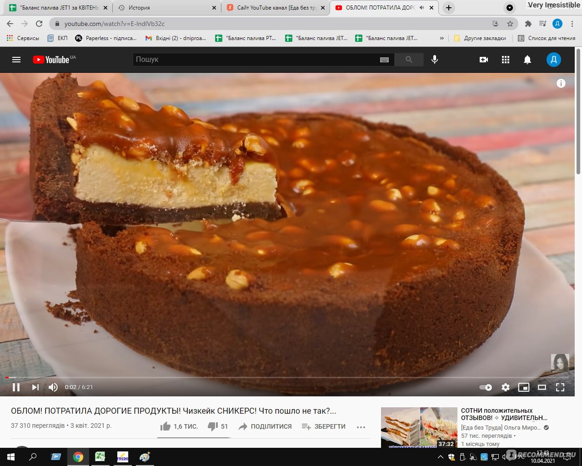582x466 pixels.
Task: Close the История tab
Action: pyautogui.click(x=214, y=8)
